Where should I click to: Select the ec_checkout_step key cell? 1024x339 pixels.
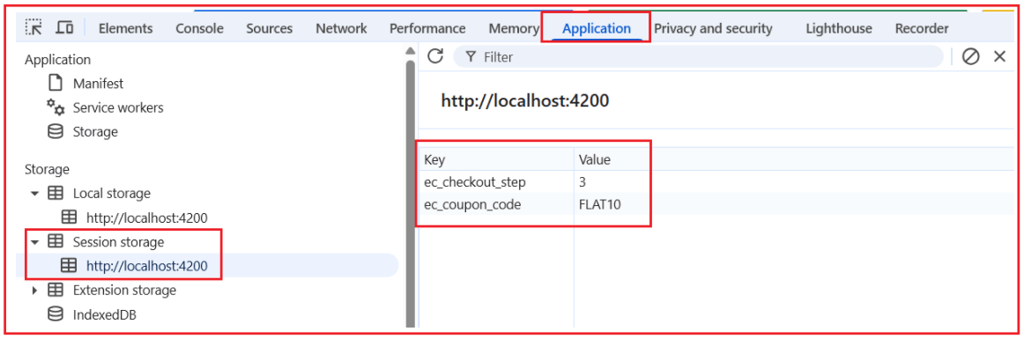496,182
